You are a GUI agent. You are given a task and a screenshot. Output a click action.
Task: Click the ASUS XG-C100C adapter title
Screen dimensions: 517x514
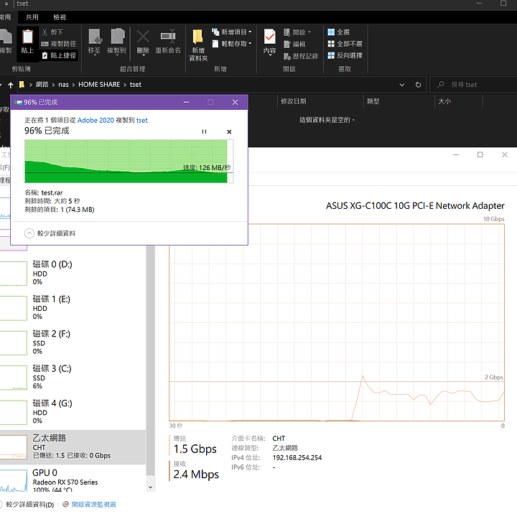(415, 206)
